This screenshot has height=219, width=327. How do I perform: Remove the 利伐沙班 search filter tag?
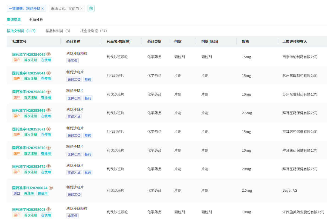coord(43,9)
